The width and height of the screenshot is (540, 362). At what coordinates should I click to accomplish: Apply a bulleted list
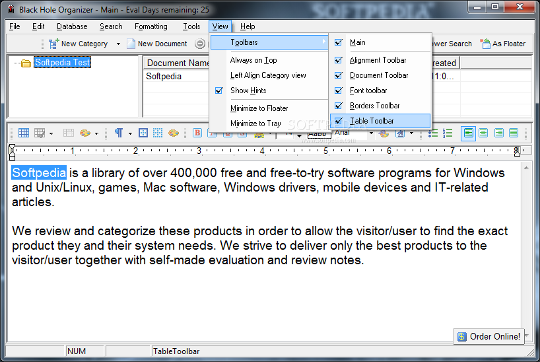[433, 133]
